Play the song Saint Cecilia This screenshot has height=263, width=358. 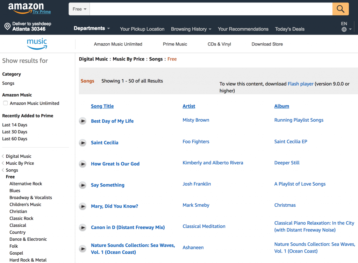tap(83, 143)
